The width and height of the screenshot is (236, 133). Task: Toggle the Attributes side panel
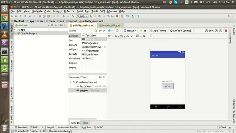pos(230,37)
